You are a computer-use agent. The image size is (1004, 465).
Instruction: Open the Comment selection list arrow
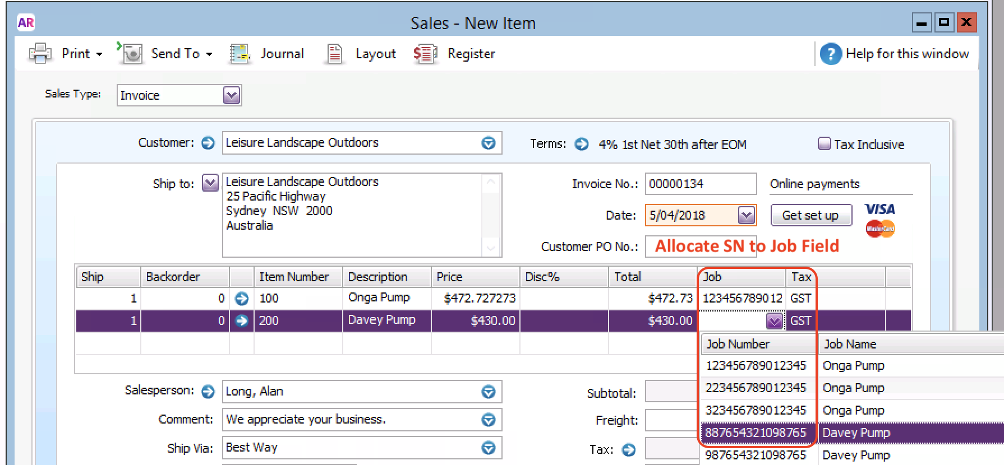[x=489, y=420]
